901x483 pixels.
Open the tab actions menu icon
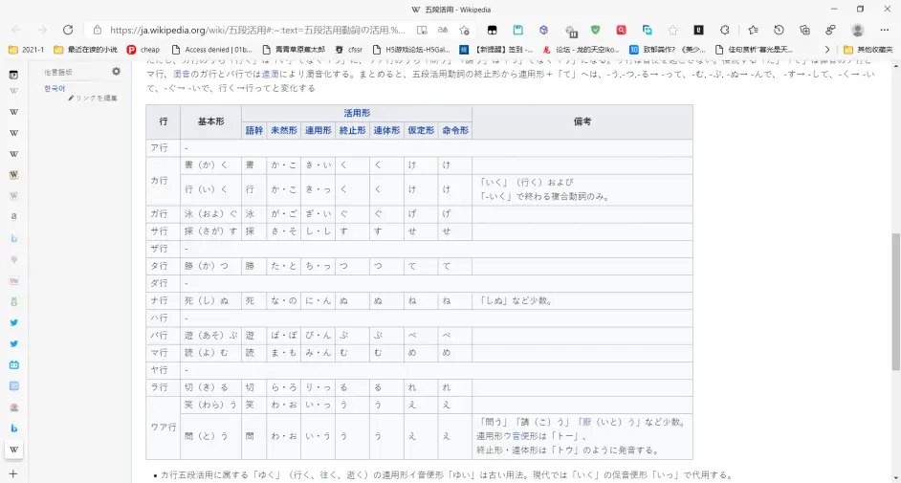[x=13, y=75]
